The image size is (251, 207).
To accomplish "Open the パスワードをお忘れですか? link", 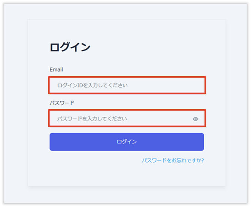I will 173,161.
